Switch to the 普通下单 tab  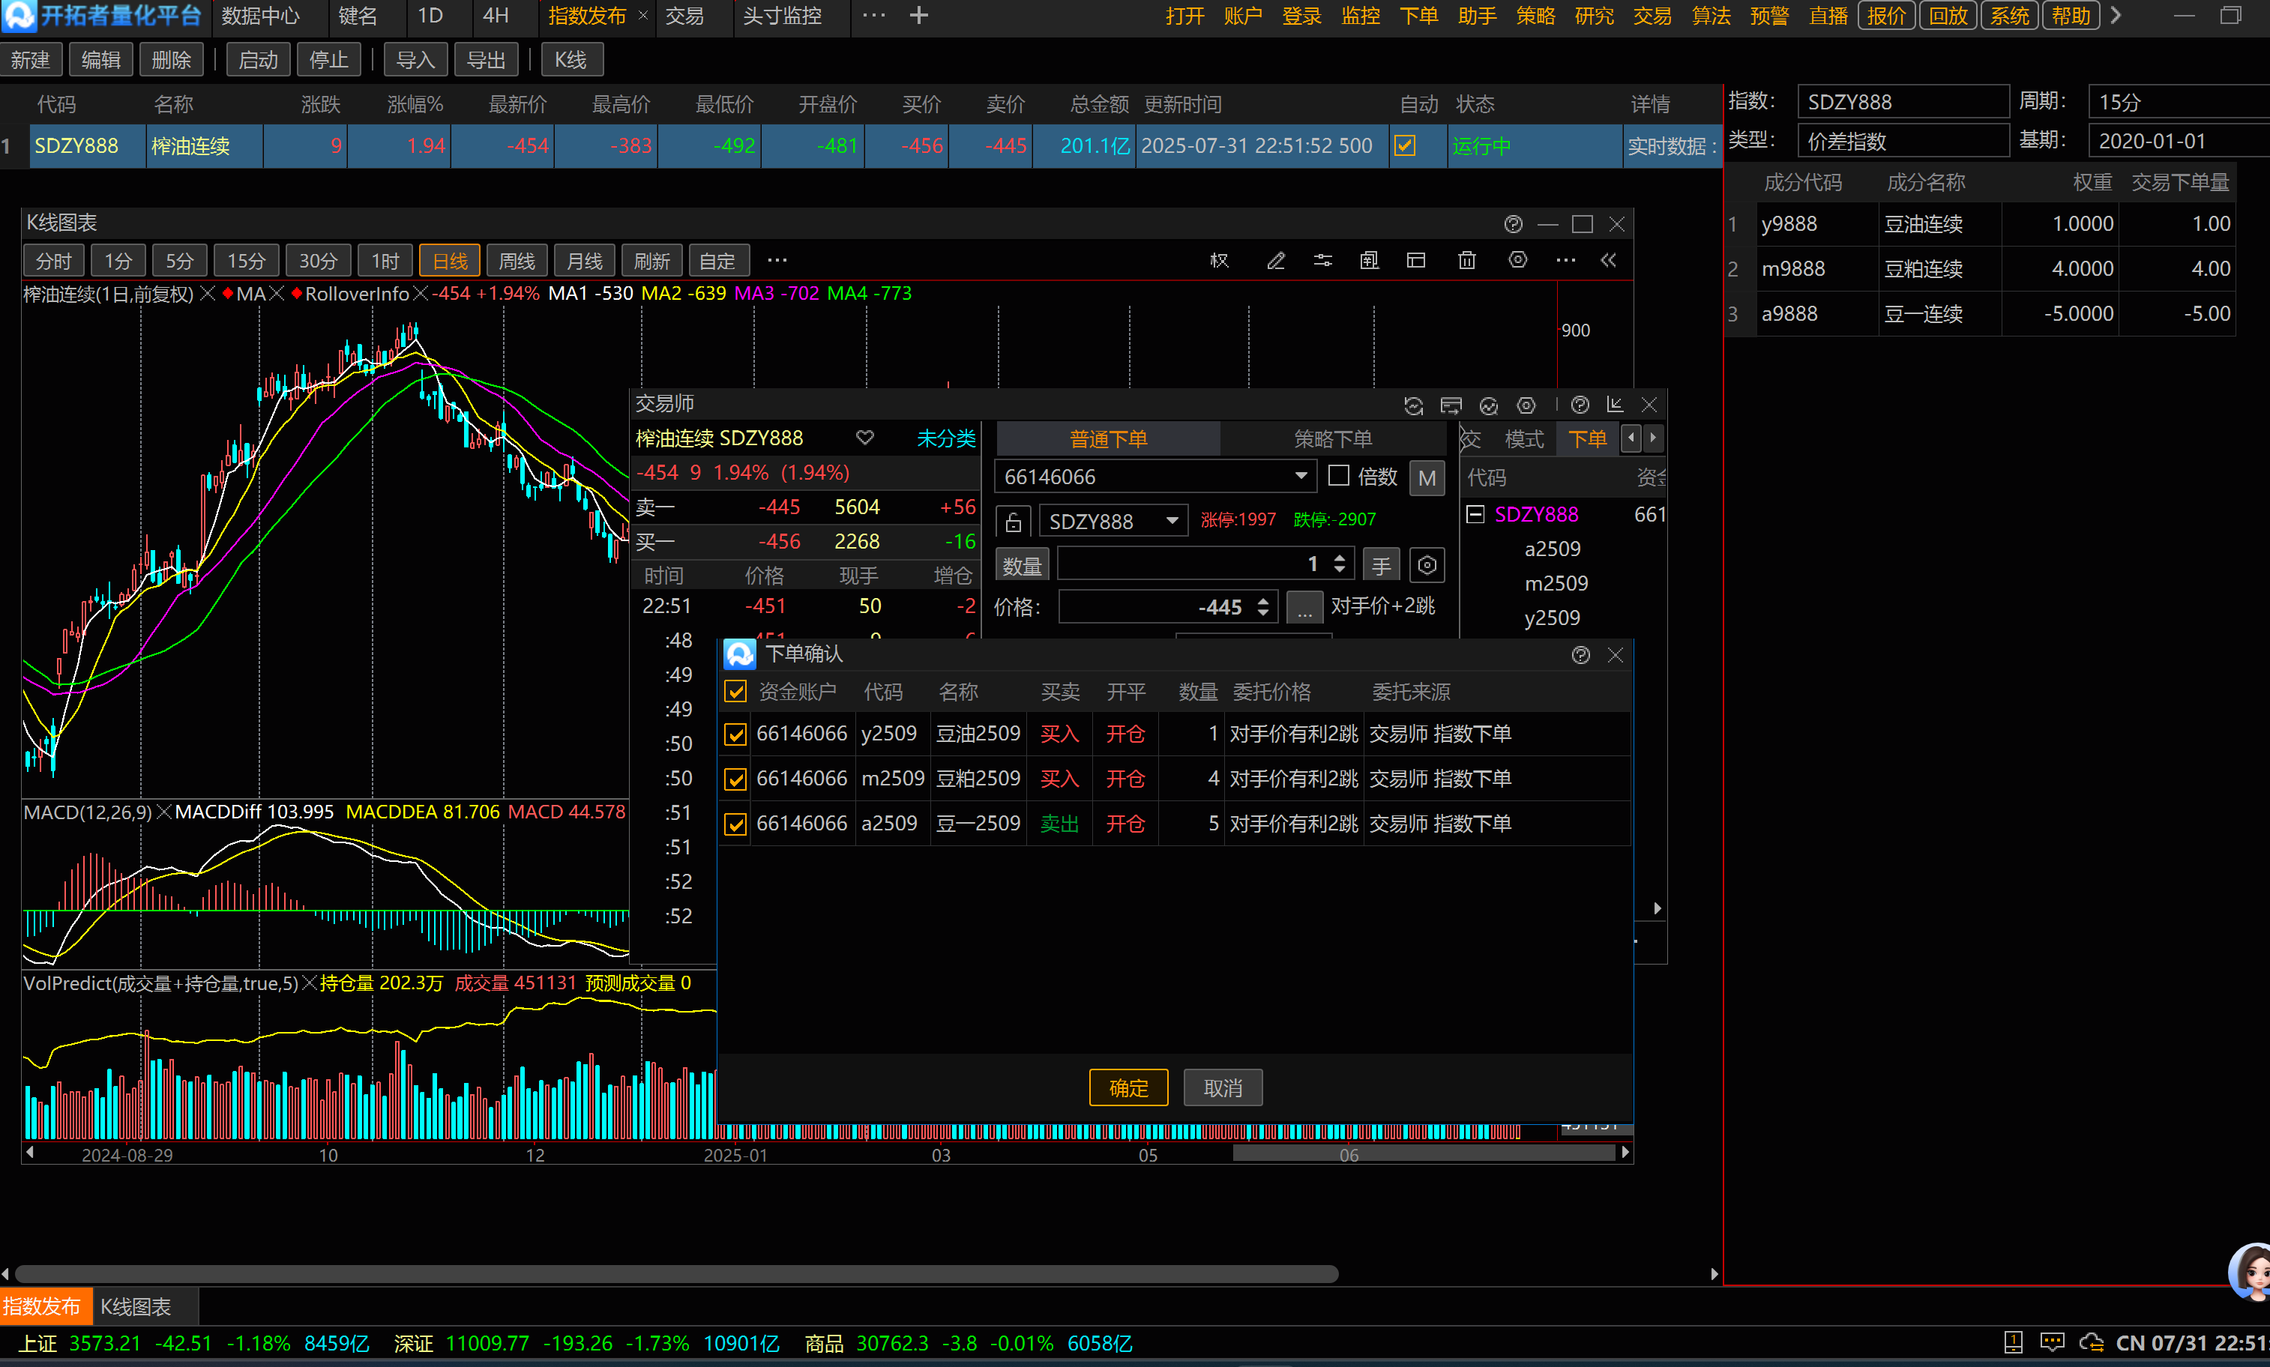[x=1108, y=439]
